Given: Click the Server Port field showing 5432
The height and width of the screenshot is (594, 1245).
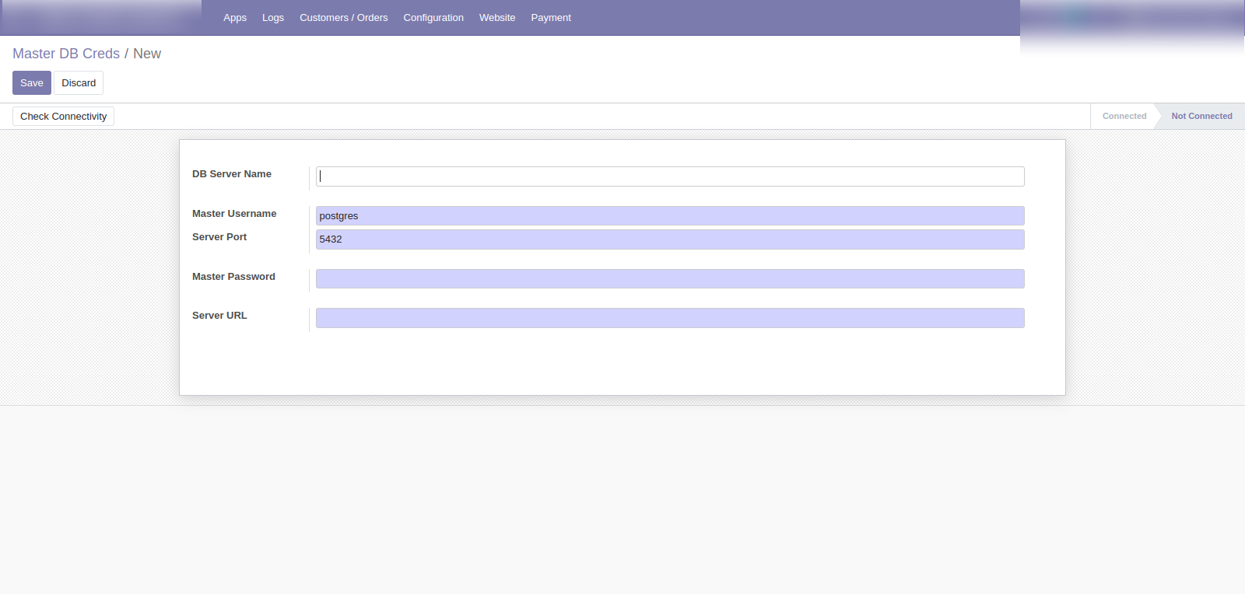Looking at the screenshot, I should [x=669, y=239].
